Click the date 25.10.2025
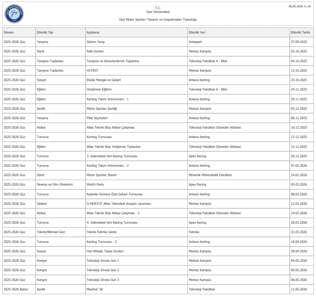This screenshot has width=316, height=296. pos(299,80)
